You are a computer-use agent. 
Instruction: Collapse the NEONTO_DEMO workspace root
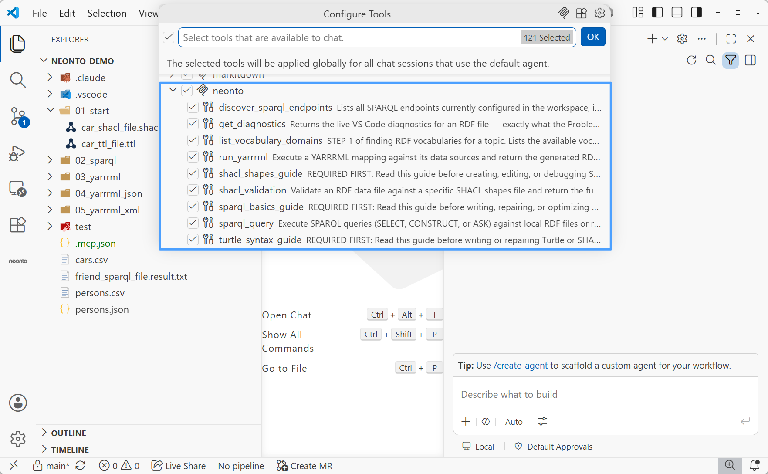tap(44, 61)
